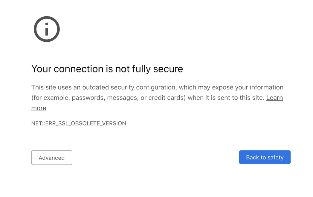Click the "Your connection is not fully secure" heading
The width and height of the screenshot is (313, 197).
tap(107, 69)
